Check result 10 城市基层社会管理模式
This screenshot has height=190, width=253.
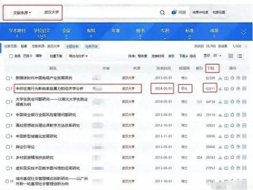pos(7,181)
